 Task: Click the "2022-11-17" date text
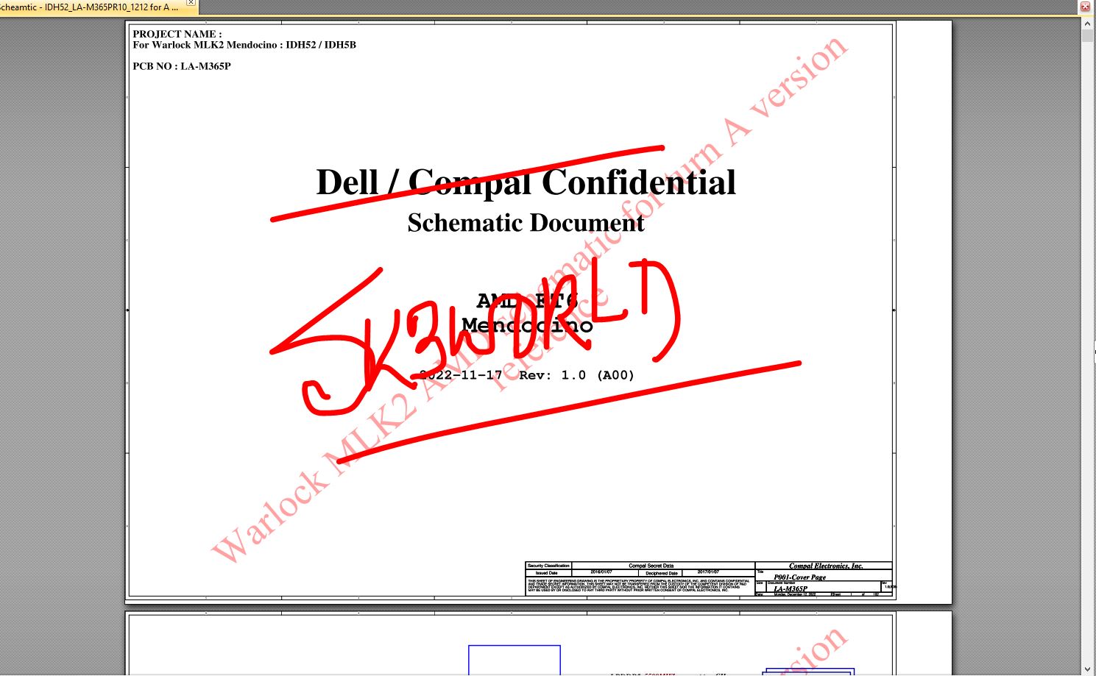tap(461, 375)
